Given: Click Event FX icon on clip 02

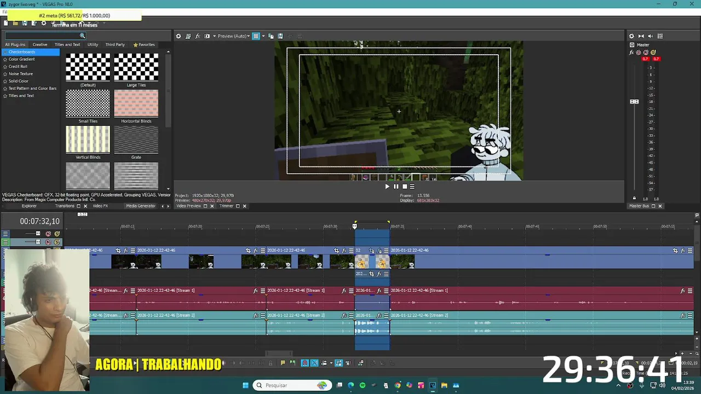Looking at the screenshot, I should 379,251.
